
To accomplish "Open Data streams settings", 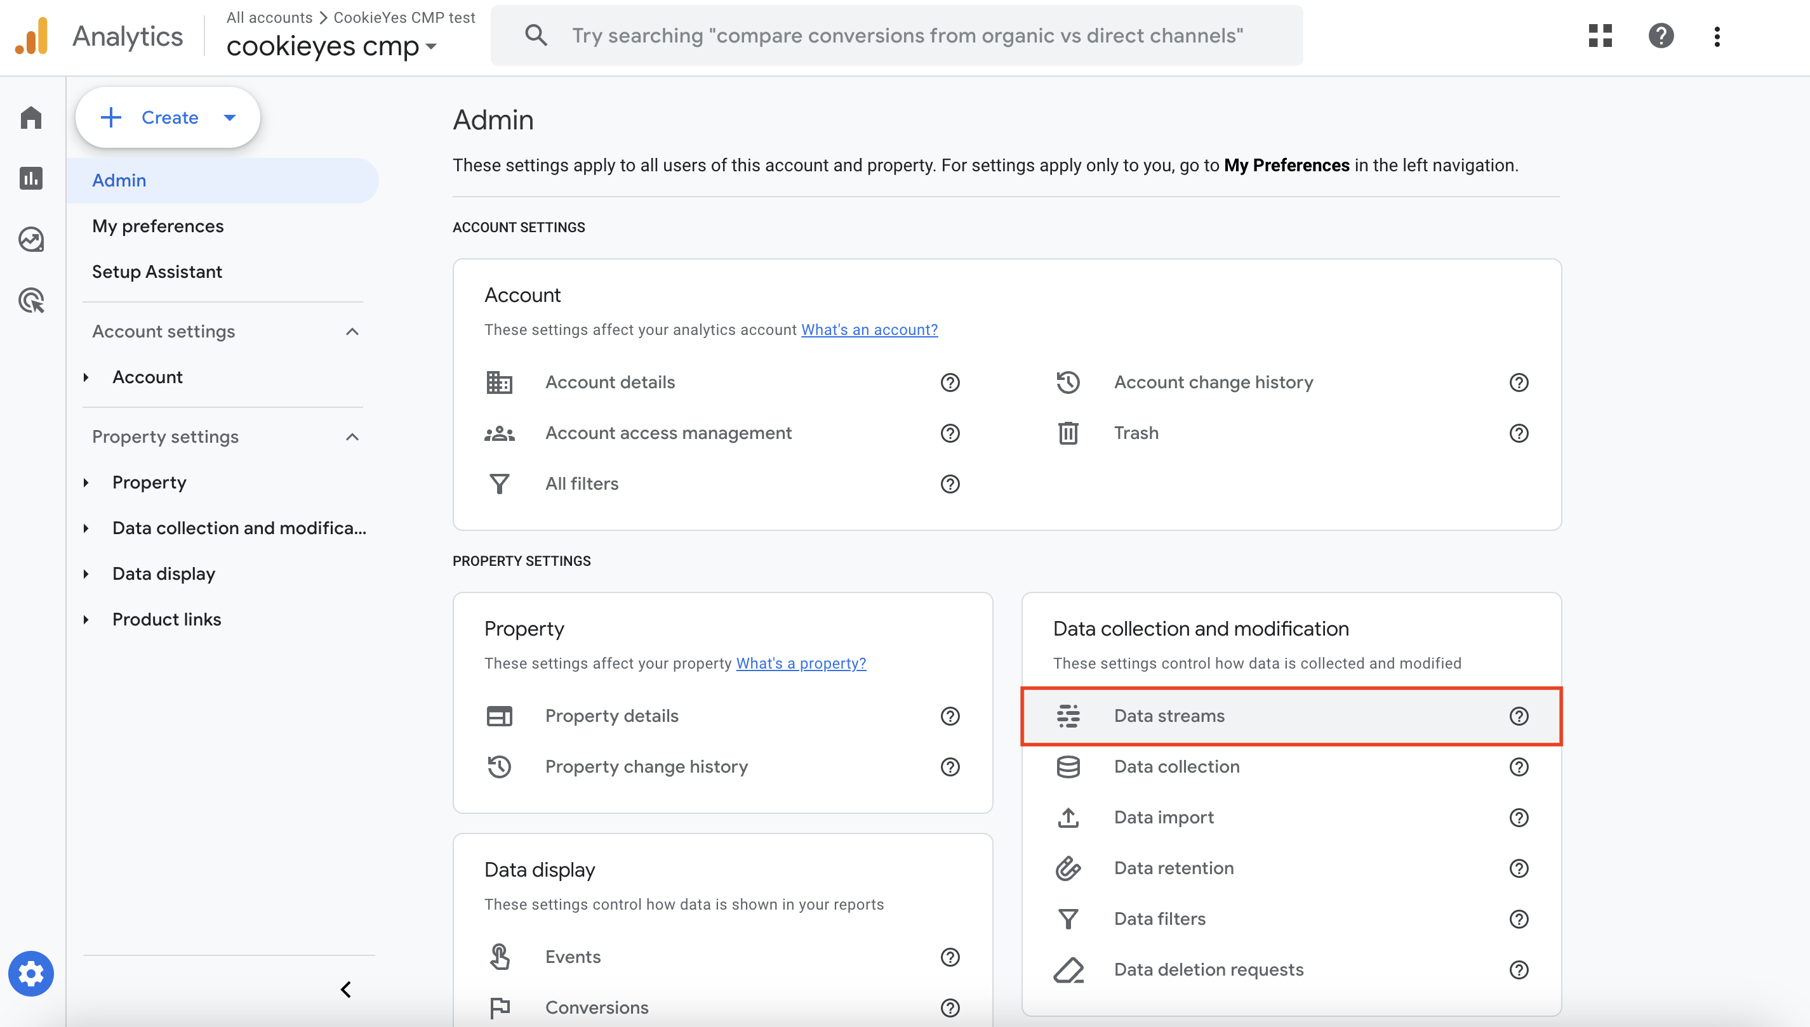I will point(1169,716).
